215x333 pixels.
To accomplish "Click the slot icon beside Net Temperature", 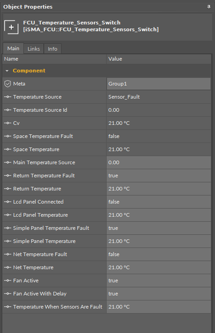I will pyautogui.click(x=8, y=267).
